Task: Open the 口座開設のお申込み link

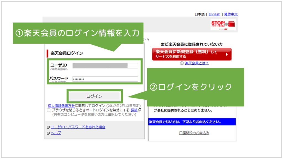Action: click(194, 133)
